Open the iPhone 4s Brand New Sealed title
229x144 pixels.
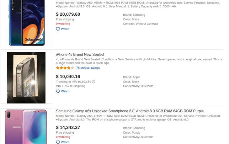(80, 55)
